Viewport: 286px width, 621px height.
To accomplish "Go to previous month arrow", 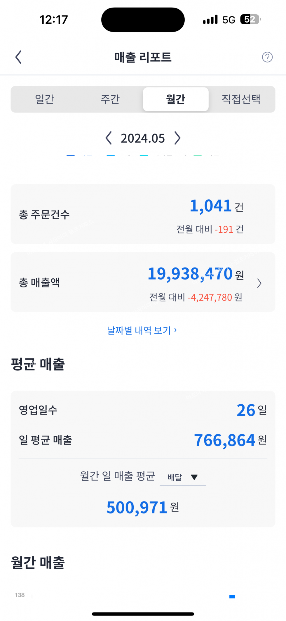I will click(109, 138).
